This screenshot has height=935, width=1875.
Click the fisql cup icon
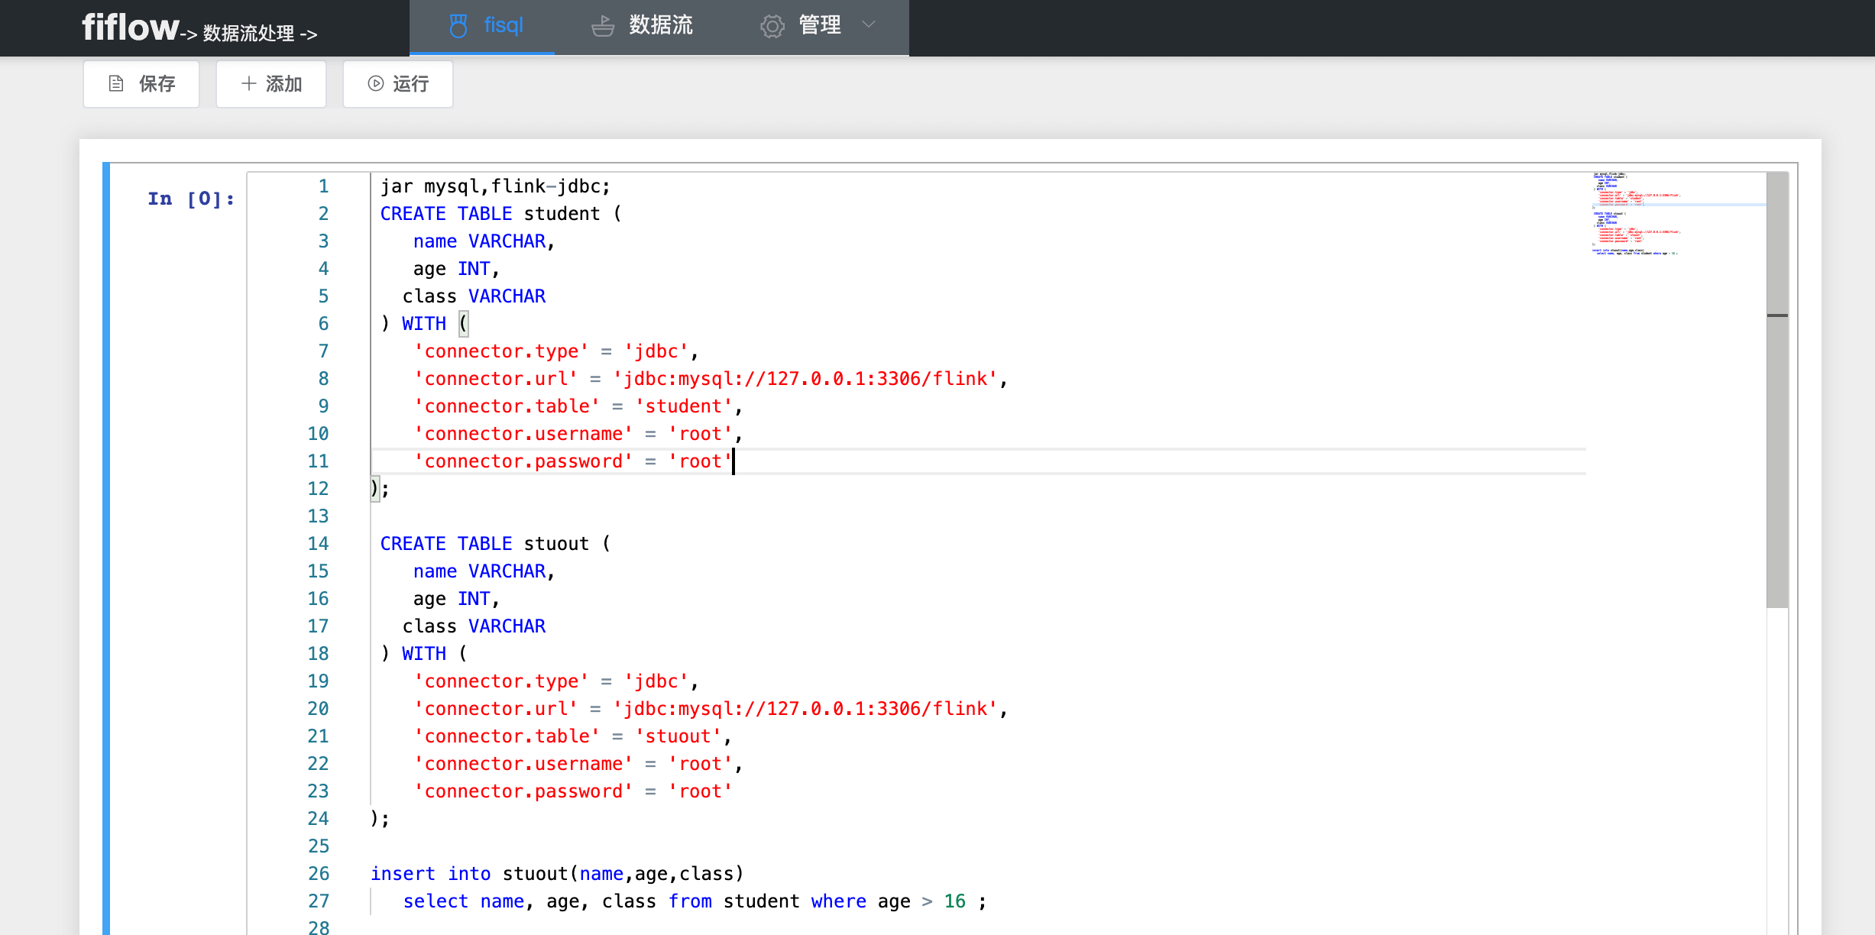458,26
